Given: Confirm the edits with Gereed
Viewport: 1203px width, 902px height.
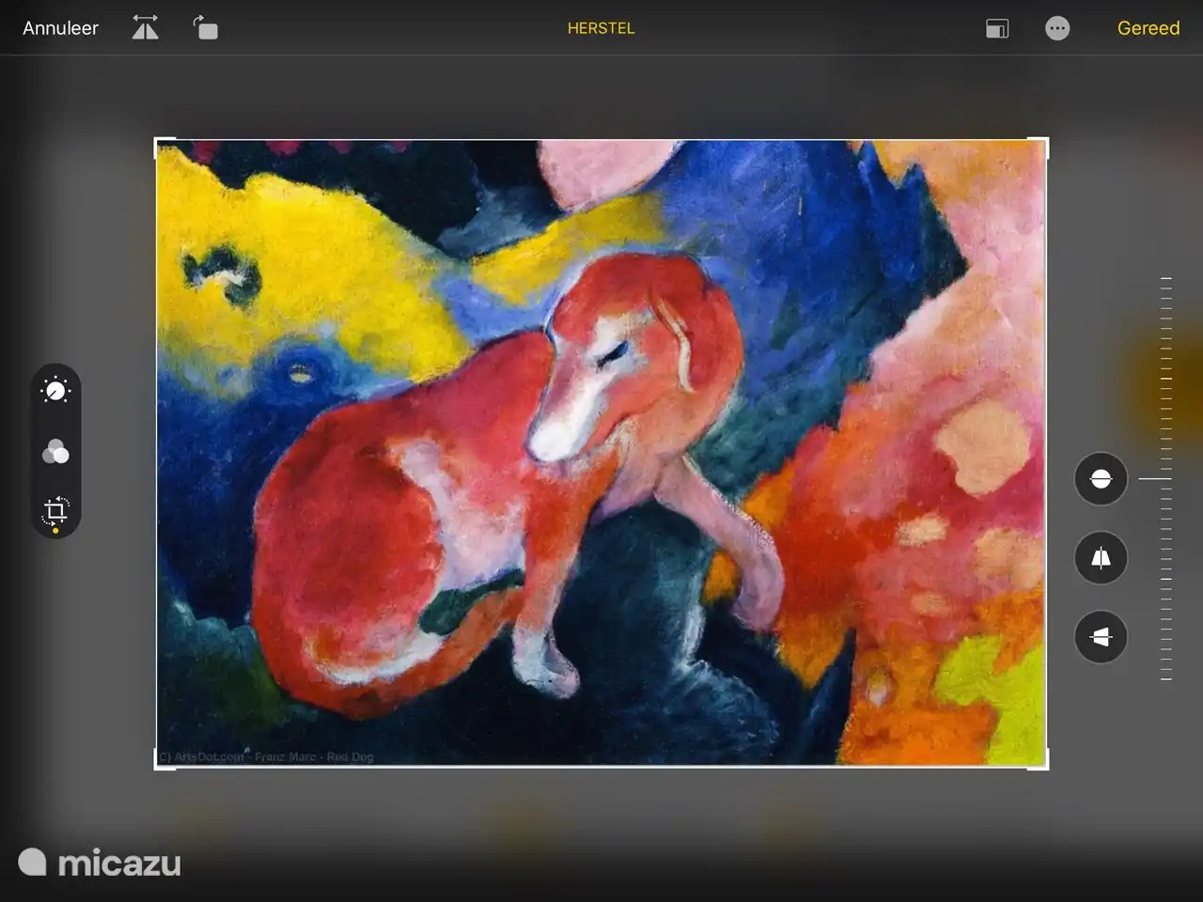Looking at the screenshot, I should click(x=1148, y=28).
